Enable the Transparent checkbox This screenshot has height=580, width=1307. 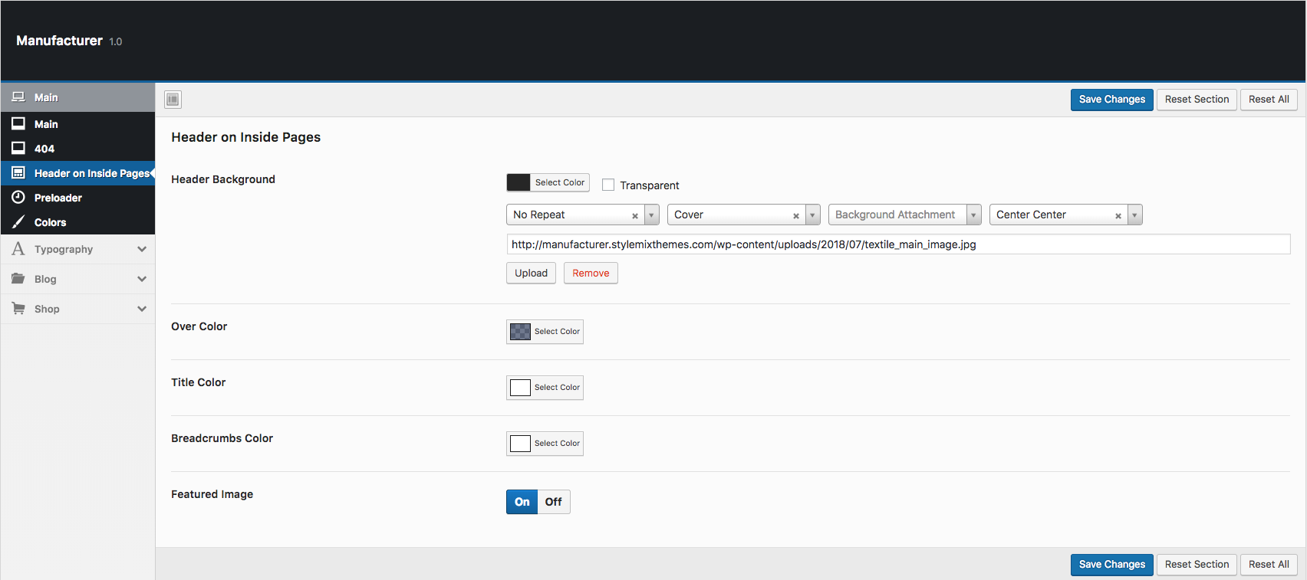pyautogui.click(x=608, y=185)
